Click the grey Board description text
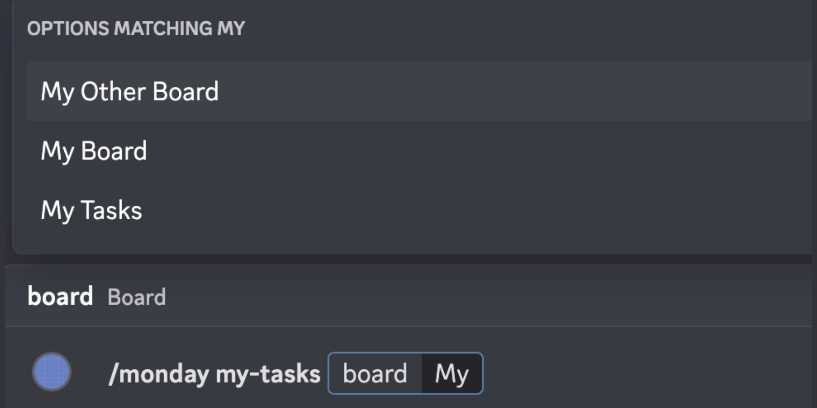Screen dimensions: 817x408 pyautogui.click(x=137, y=297)
